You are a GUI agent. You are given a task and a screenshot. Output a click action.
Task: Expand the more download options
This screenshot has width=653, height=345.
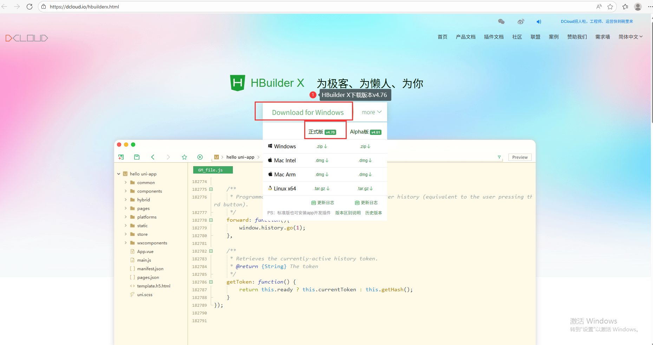point(371,112)
